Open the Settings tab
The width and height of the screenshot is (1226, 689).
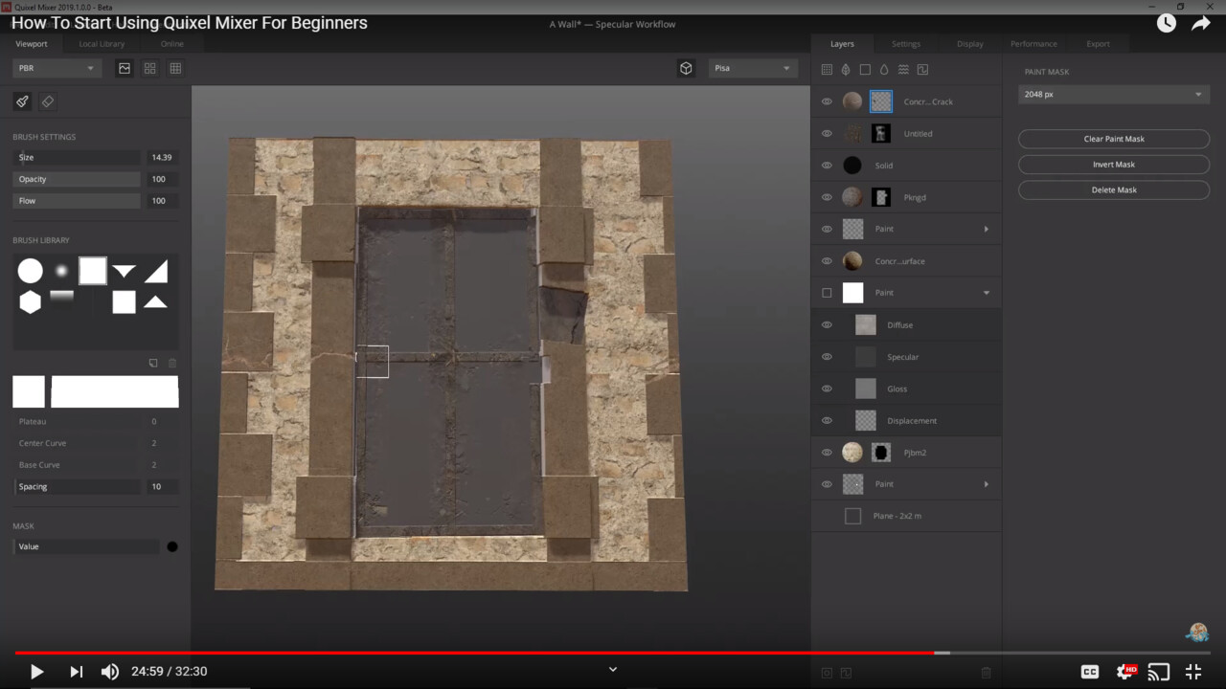[x=906, y=44]
